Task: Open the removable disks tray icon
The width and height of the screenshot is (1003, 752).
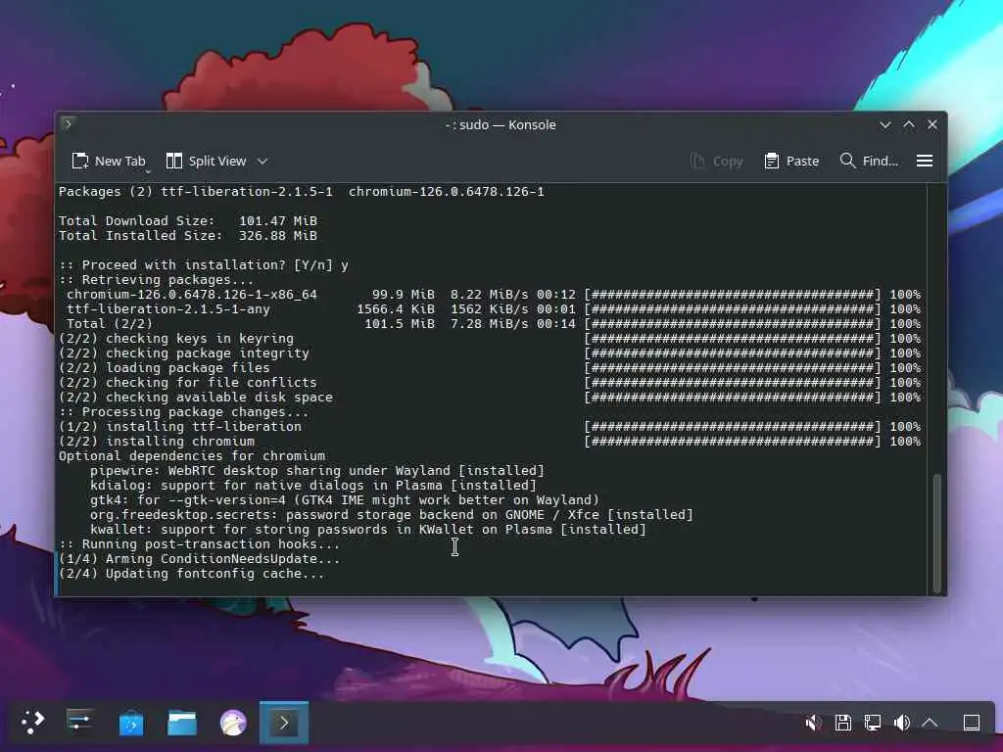Action: (x=843, y=723)
